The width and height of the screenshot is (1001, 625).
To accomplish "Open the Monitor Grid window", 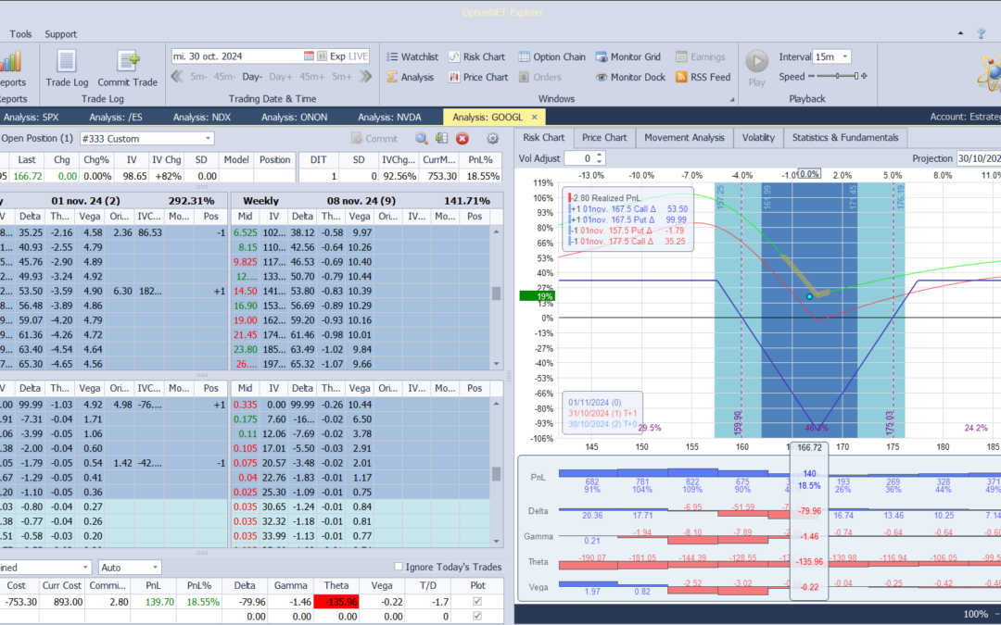I will point(628,56).
